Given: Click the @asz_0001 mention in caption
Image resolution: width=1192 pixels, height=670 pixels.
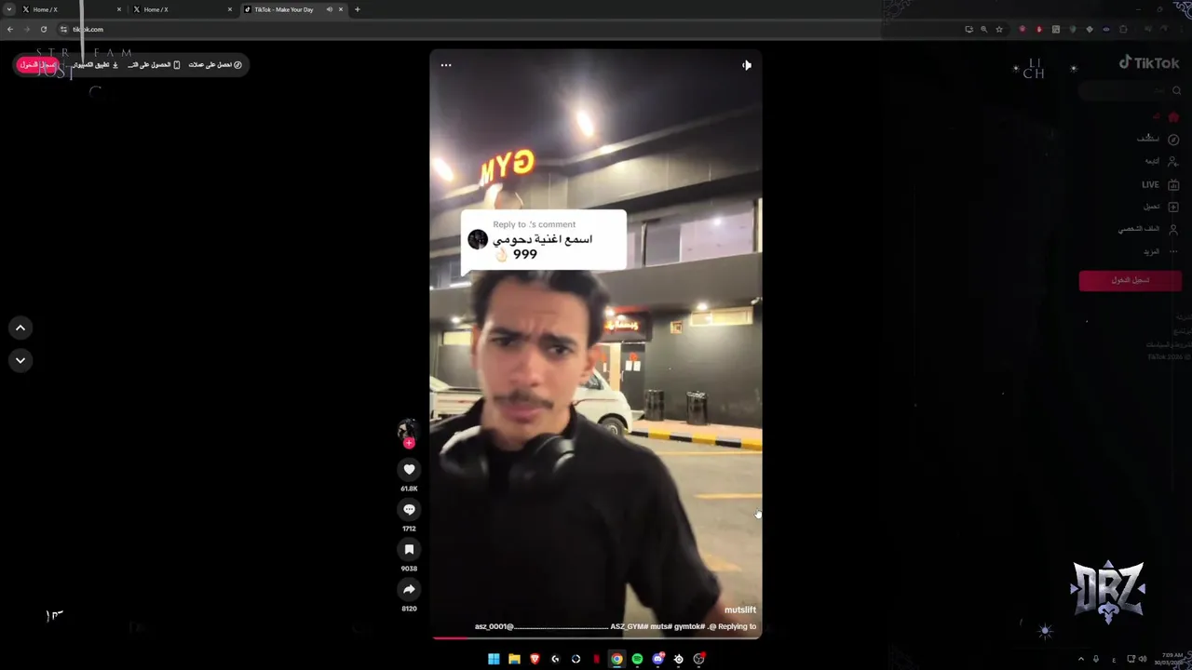Looking at the screenshot, I should tap(494, 626).
